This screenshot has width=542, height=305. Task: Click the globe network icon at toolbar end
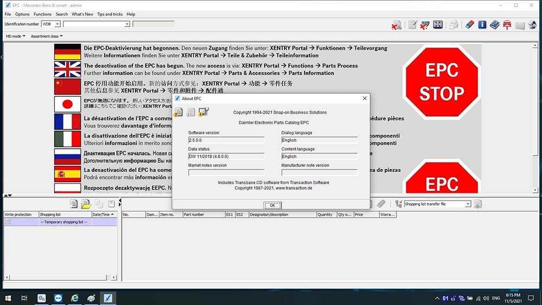(x=532, y=25)
